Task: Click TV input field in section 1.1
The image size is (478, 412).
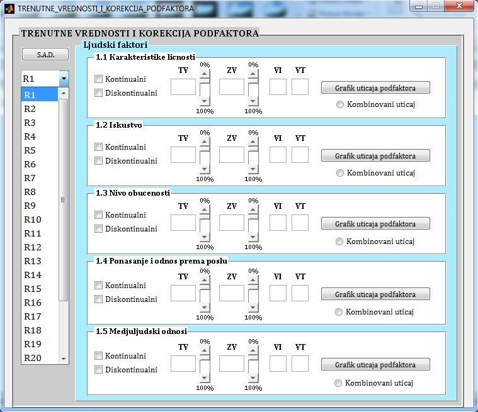Action: [x=183, y=87]
